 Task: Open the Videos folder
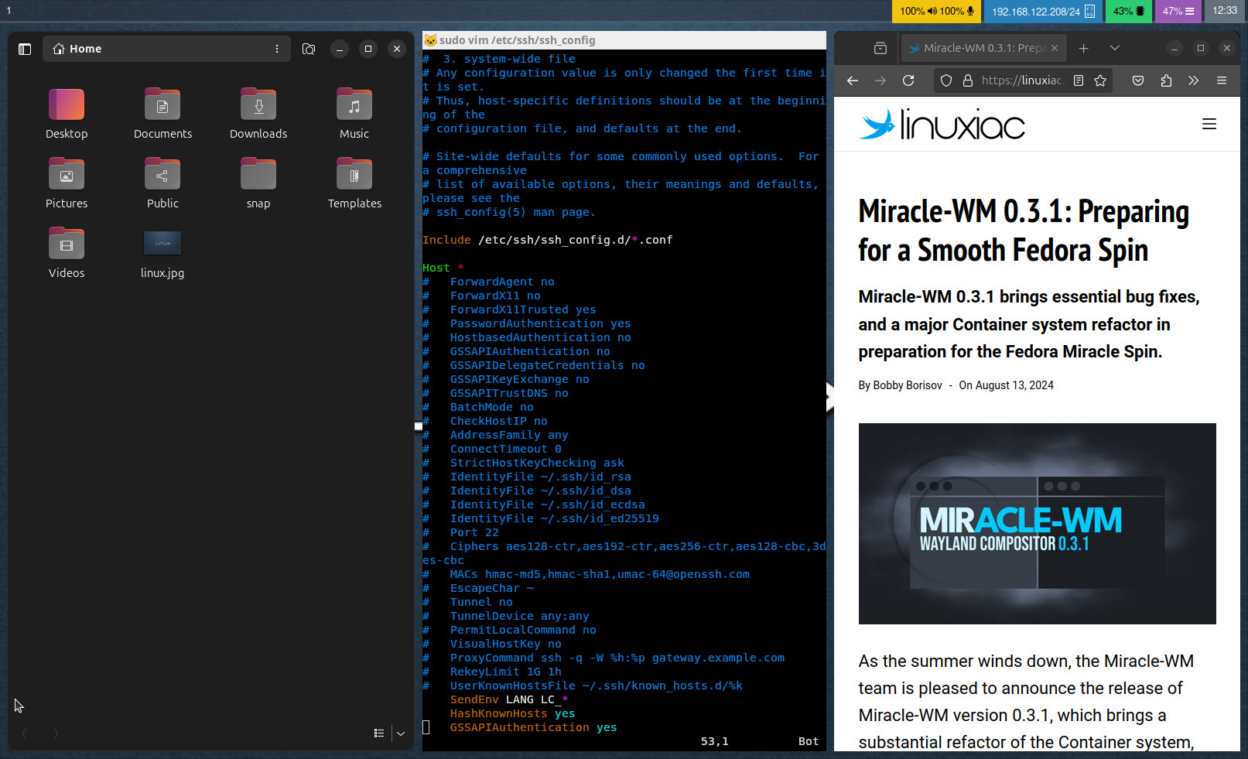point(67,253)
